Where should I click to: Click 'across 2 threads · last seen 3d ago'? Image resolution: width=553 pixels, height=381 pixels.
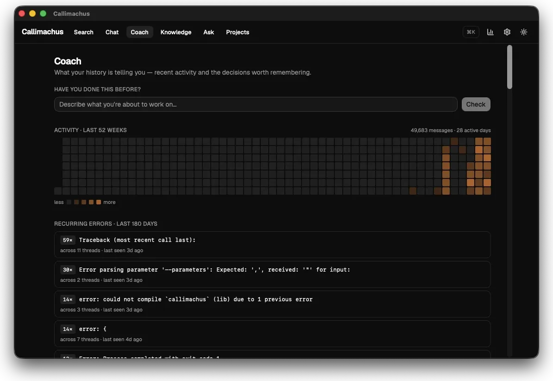coord(101,280)
